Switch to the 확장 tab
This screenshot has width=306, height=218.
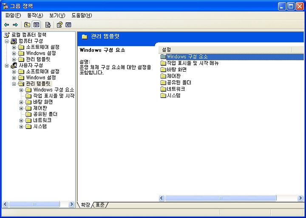[85, 205]
